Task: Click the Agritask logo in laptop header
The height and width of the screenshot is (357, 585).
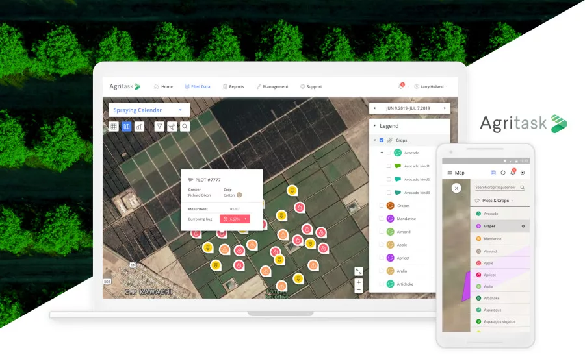Action: coord(125,86)
